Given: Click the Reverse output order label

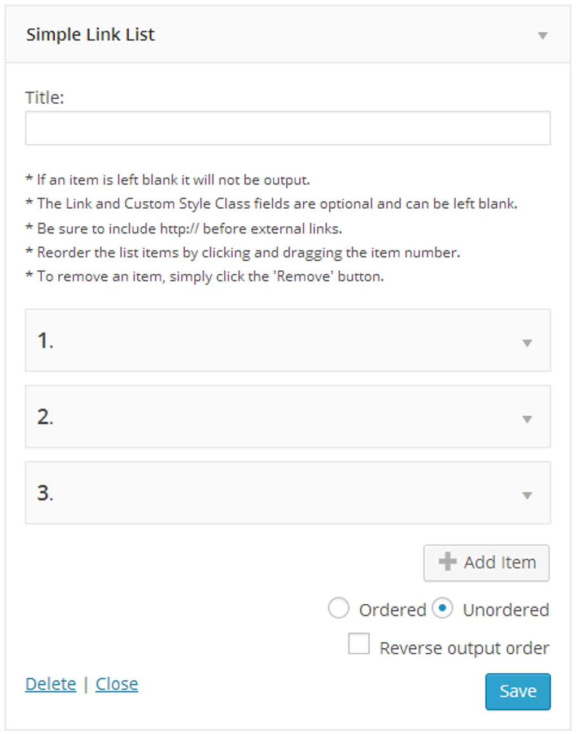Looking at the screenshot, I should tap(464, 647).
